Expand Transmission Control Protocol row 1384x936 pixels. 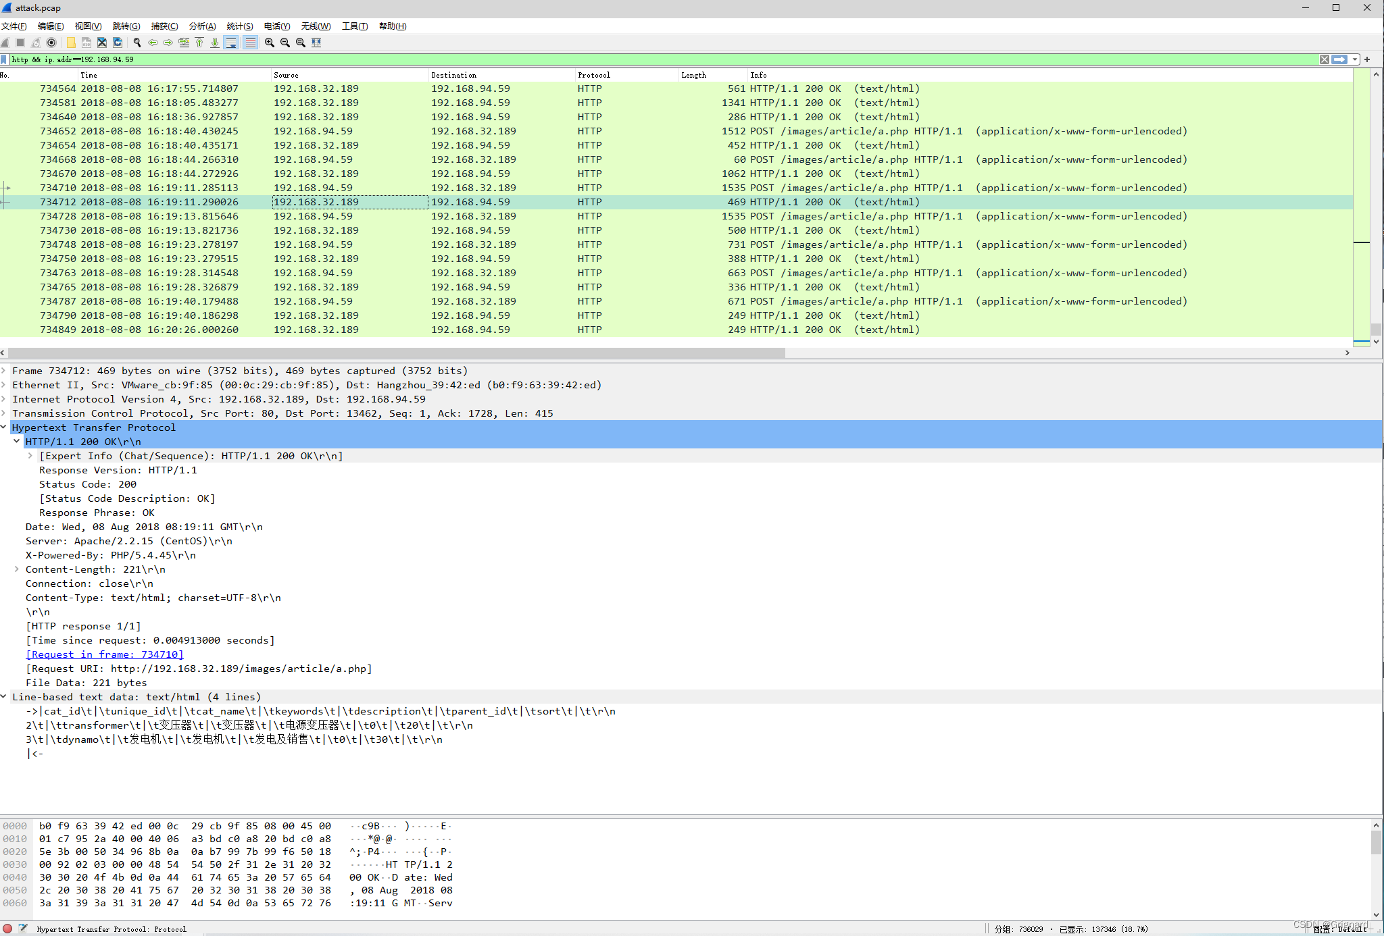click(x=4, y=413)
